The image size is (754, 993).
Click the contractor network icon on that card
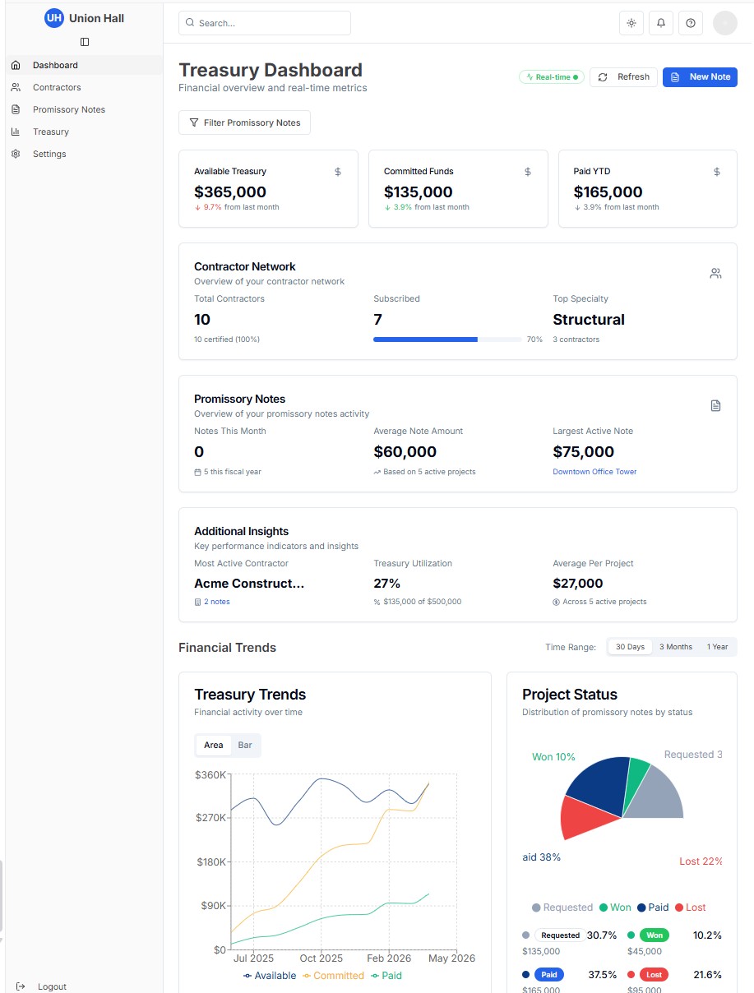pyautogui.click(x=715, y=273)
